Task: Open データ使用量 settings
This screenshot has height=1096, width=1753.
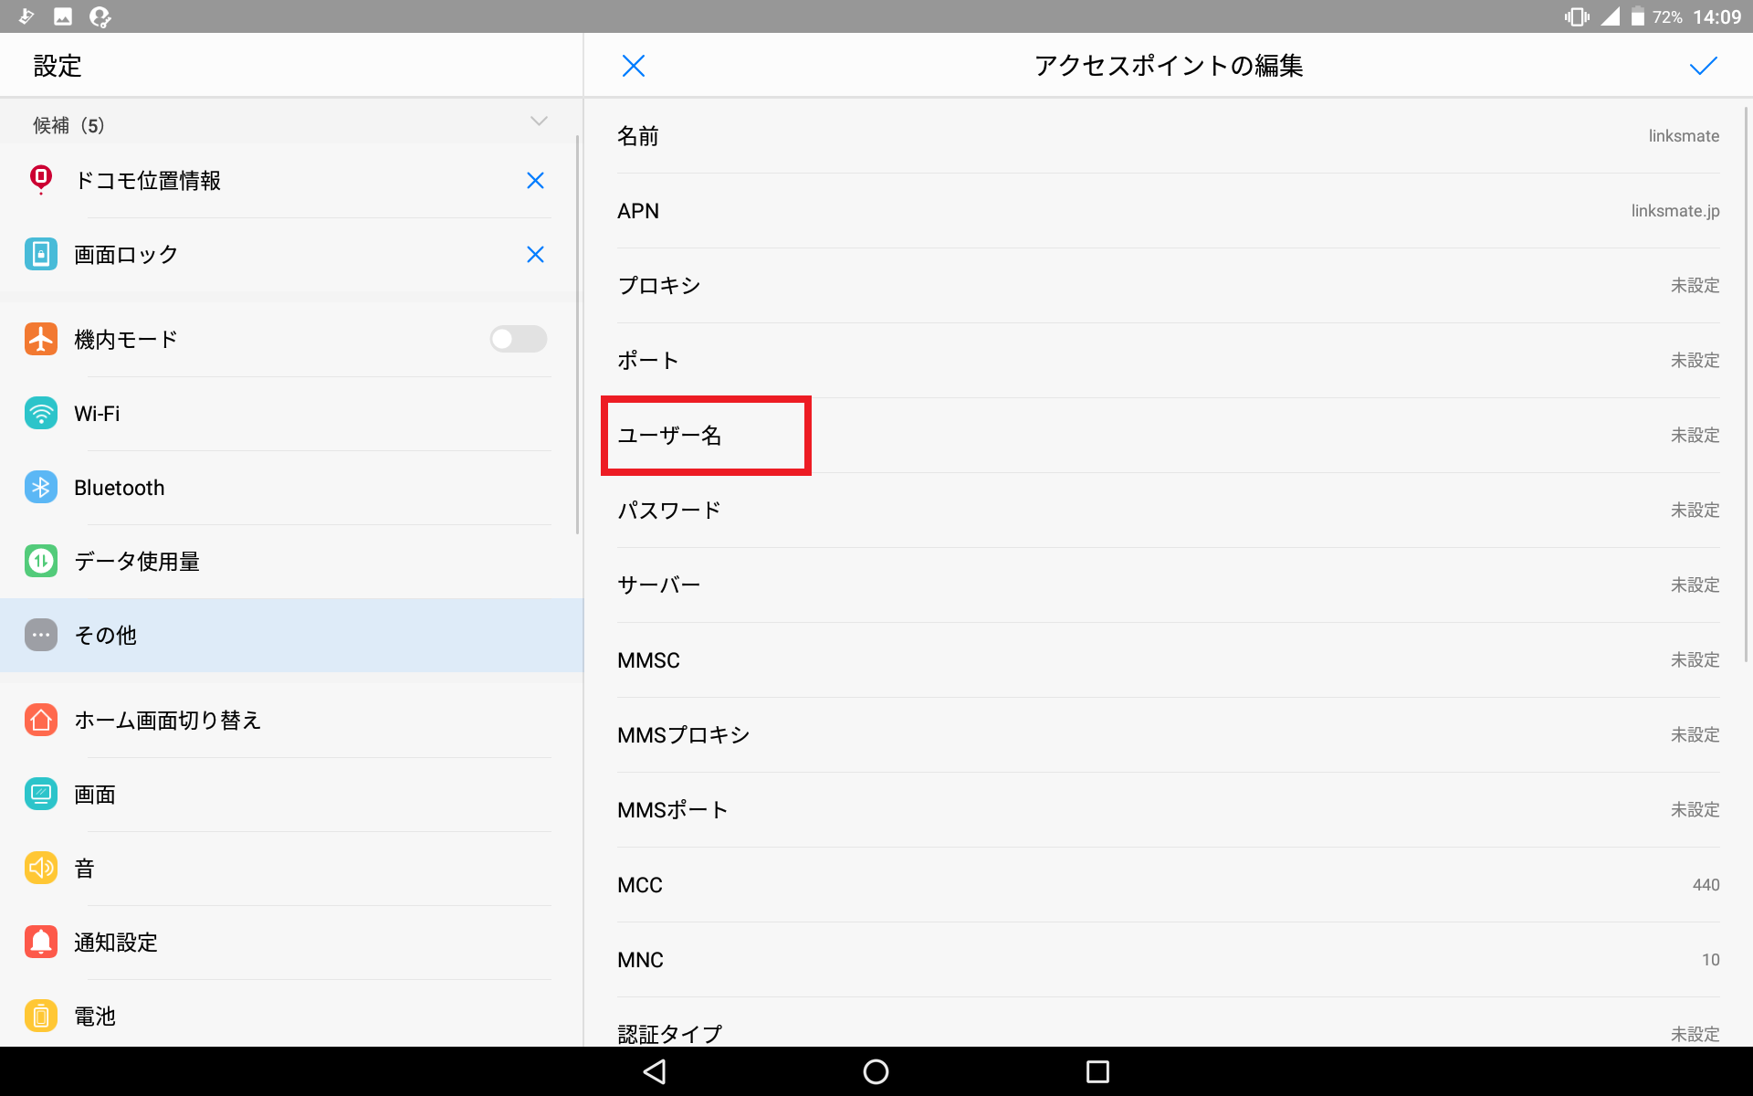Action: click(x=291, y=562)
